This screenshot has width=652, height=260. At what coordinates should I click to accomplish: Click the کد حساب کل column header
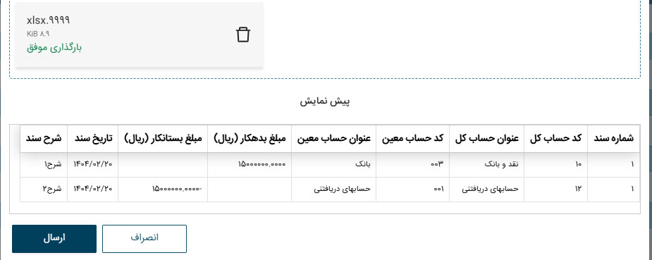(x=555, y=139)
